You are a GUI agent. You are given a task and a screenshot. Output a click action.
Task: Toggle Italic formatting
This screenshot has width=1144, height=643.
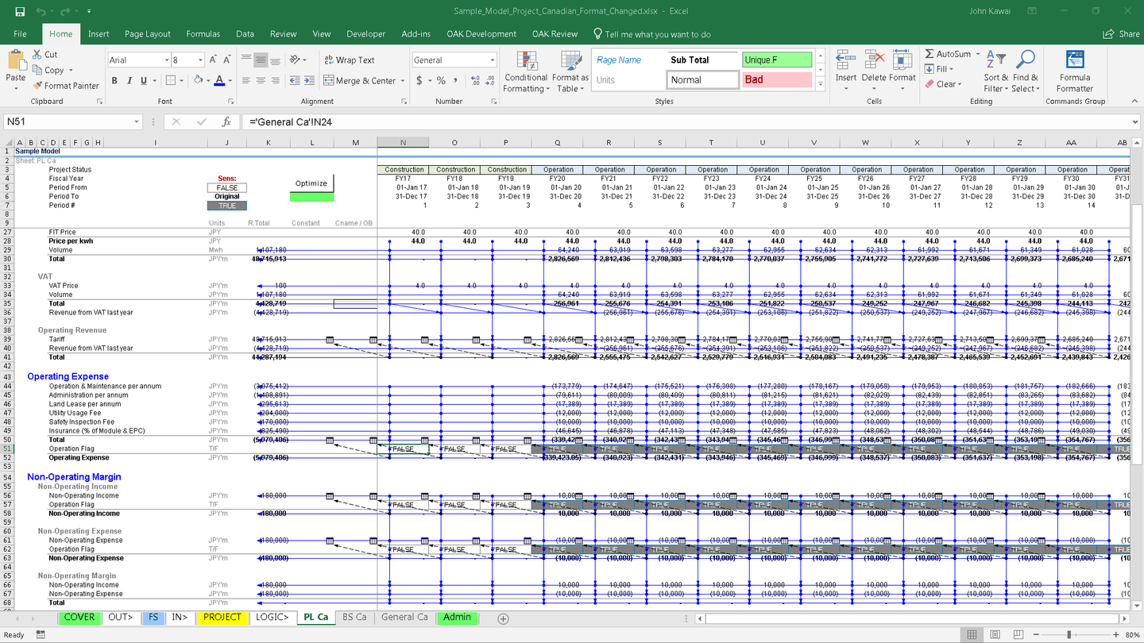(129, 81)
